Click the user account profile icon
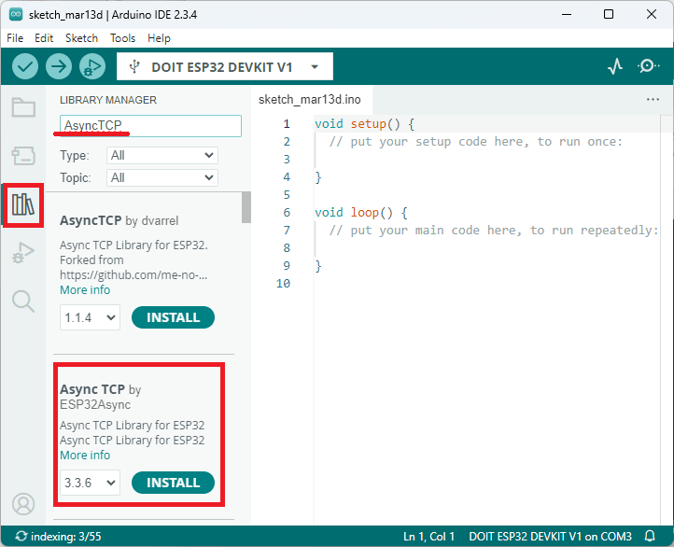This screenshot has height=547, width=674. [23, 503]
